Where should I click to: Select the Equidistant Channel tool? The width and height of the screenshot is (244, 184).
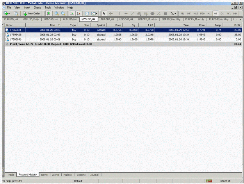[139, 14]
